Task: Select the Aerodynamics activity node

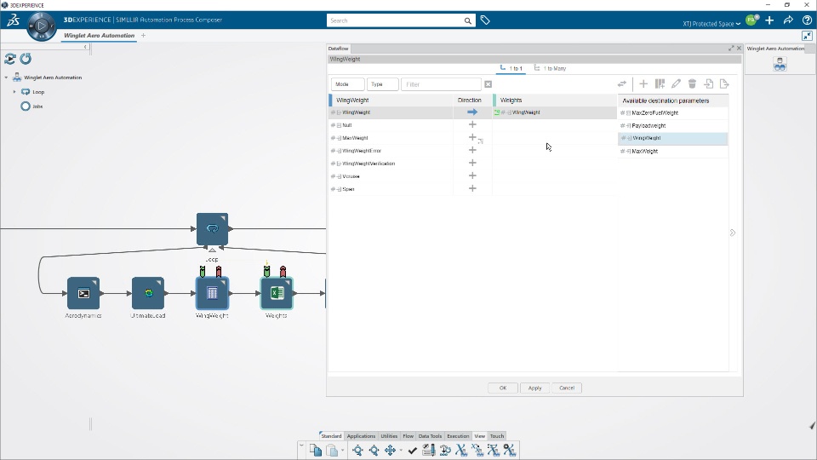Action: tap(83, 293)
